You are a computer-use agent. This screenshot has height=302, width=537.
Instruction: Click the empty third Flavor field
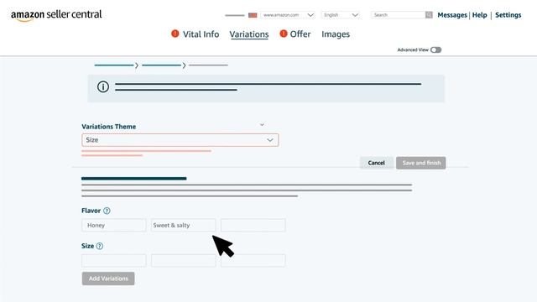tap(253, 226)
